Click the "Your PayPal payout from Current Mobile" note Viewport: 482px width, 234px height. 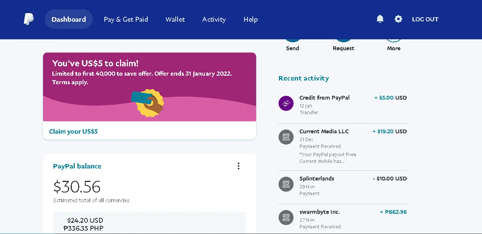tap(328, 158)
